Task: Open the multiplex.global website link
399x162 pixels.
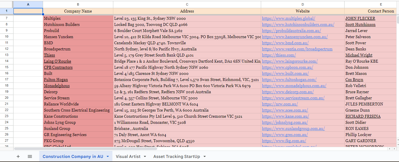Action: 288,18
